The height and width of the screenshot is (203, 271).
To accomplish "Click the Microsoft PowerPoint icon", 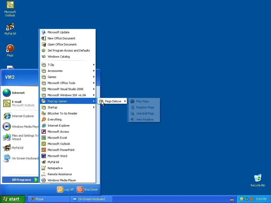I will 44,150.
